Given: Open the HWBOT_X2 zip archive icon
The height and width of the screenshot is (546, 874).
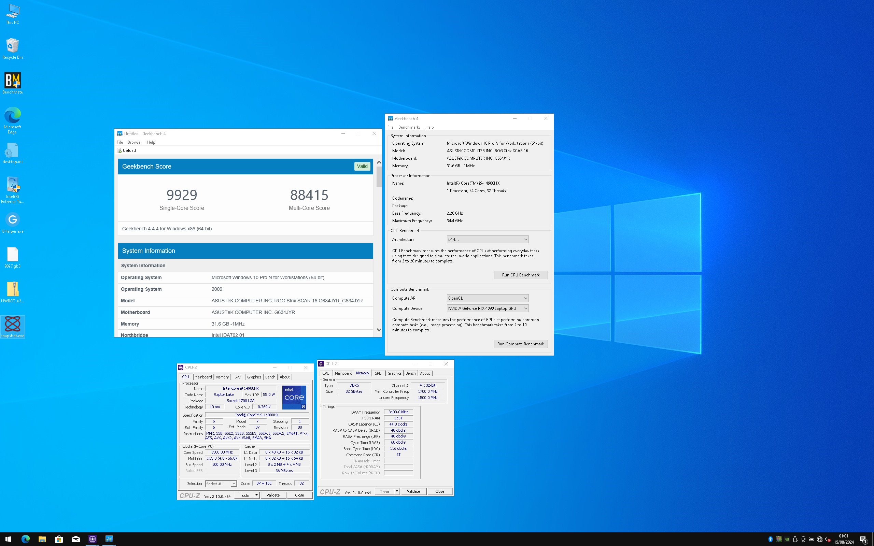Looking at the screenshot, I should [x=12, y=292].
